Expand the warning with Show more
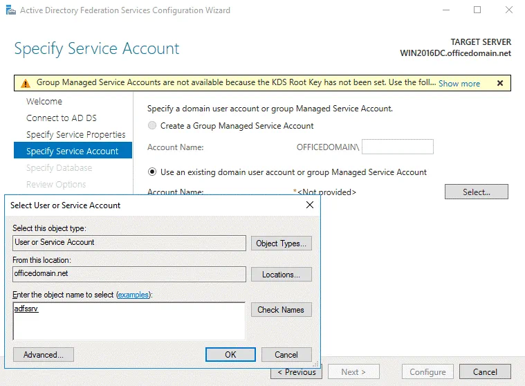525x386 pixels. pyautogui.click(x=459, y=84)
